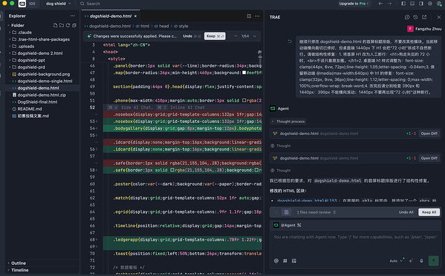The width and height of the screenshot is (445, 276).
Task: Click style in the breadcrumb
Action: point(183,26)
